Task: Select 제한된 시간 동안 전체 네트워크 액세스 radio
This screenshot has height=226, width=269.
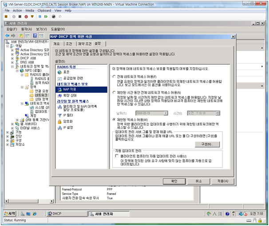Action: 114,93
